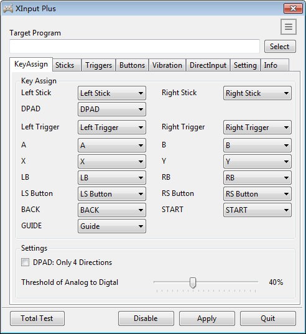Viewport: 306px width, 334px height.
Task: Select the KeyAssign tab
Action: (31, 64)
